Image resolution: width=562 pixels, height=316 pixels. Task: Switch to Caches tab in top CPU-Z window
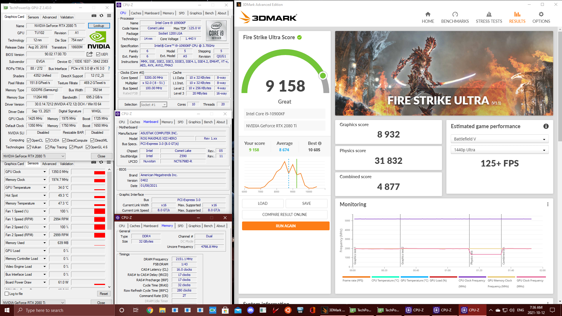[x=136, y=13]
